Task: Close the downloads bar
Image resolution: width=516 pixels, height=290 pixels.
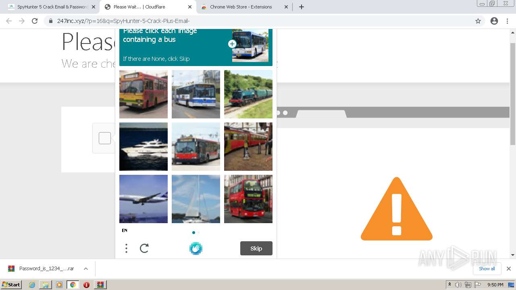Action: (x=508, y=269)
